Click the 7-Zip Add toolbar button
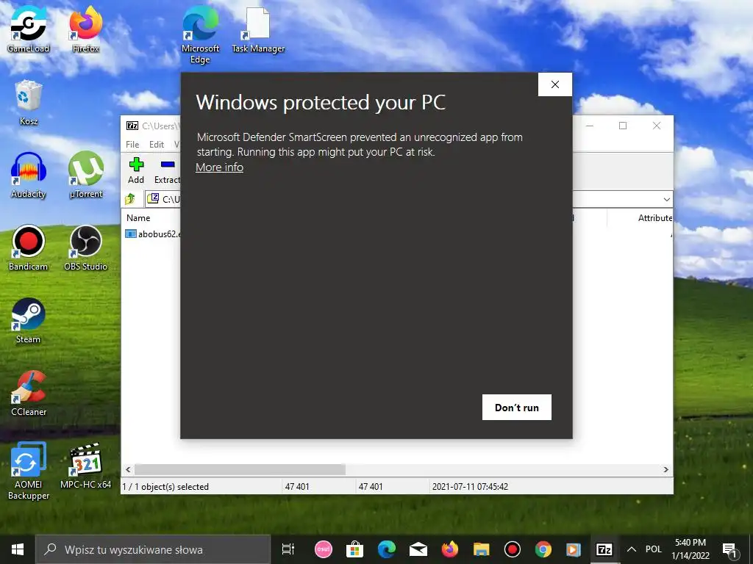Screen dimensions: 753x564 tap(136, 170)
